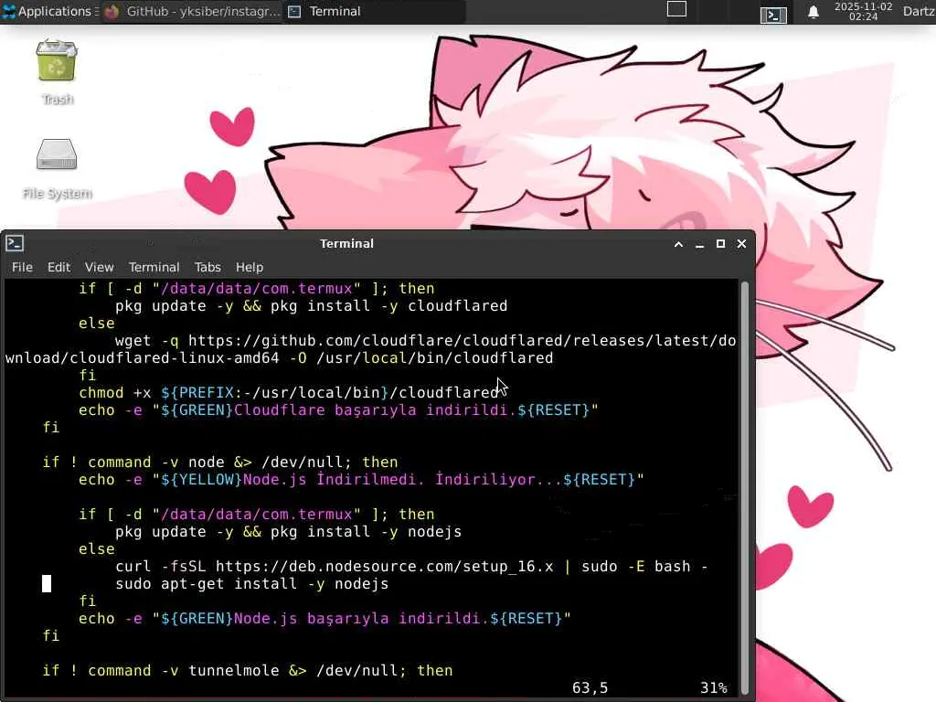Click the Terminal window title bar
Image resolution: width=936 pixels, height=702 pixels.
pyautogui.click(x=346, y=243)
